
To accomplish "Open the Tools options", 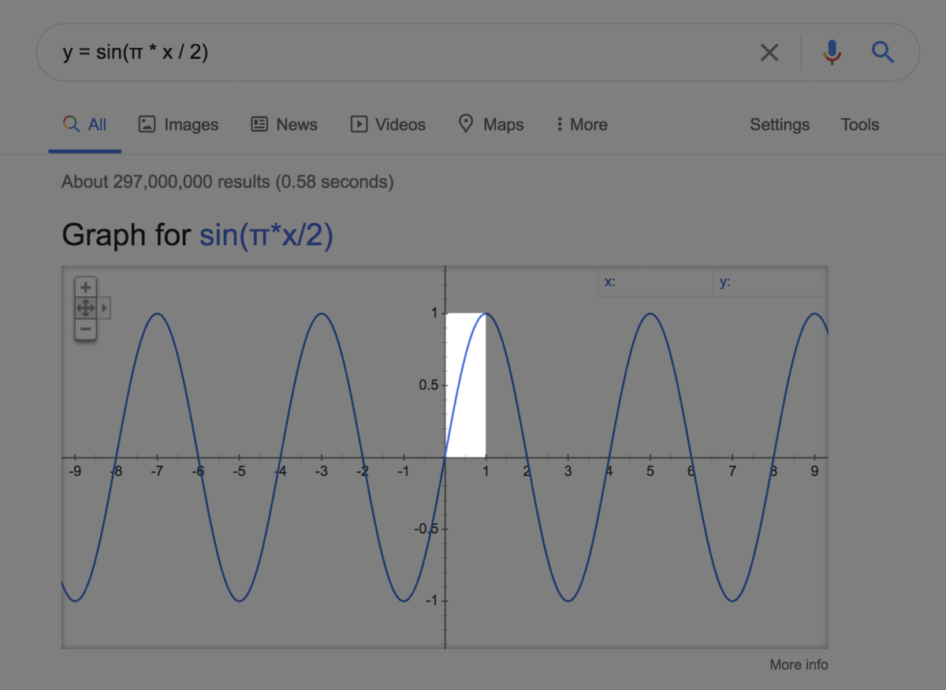I will coord(859,124).
